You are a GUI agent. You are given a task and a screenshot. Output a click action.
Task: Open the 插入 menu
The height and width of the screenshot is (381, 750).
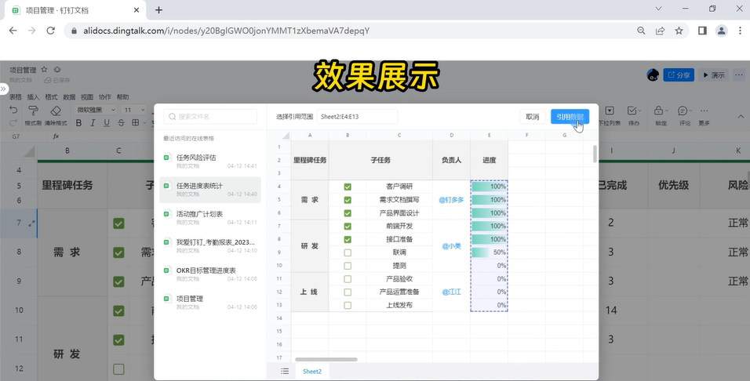(34, 97)
